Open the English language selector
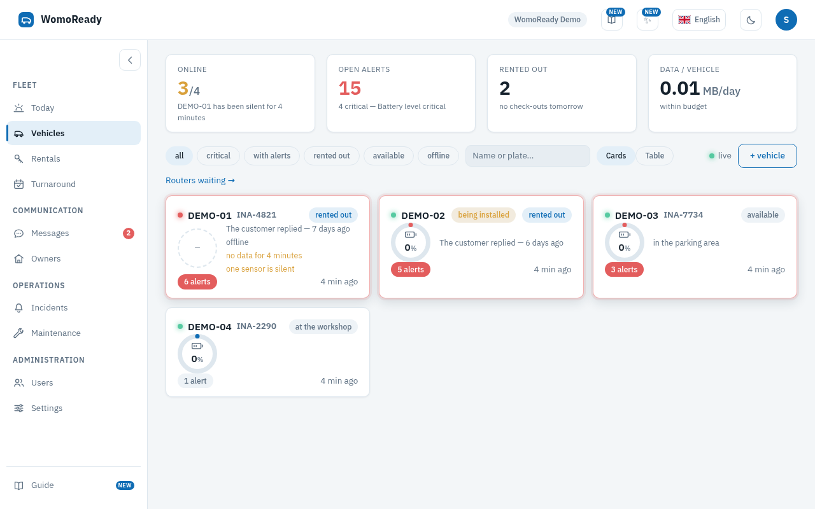815x509 pixels. coord(699,20)
